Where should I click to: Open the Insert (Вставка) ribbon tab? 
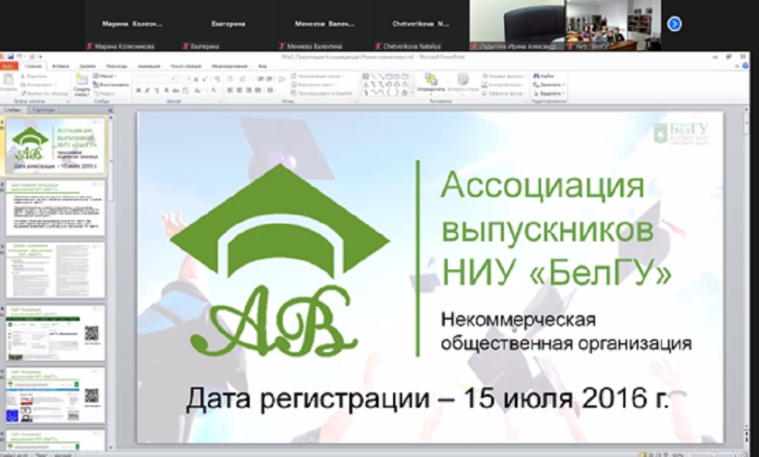pos(61,66)
